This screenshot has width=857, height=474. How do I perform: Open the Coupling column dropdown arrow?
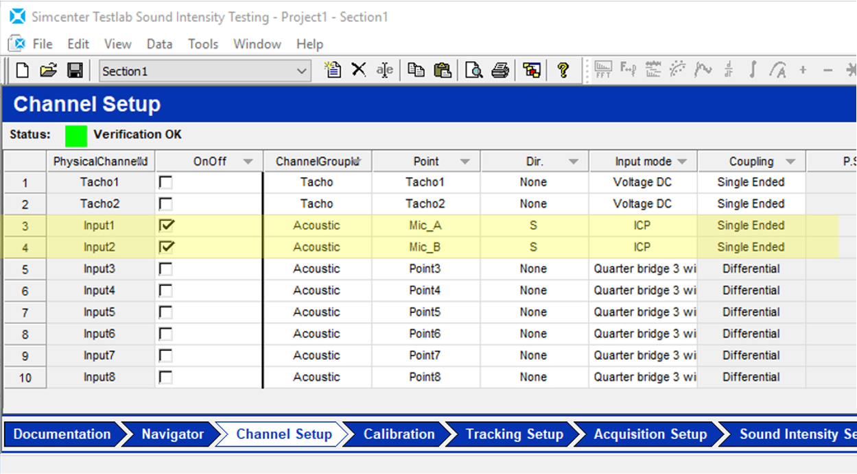pos(790,162)
